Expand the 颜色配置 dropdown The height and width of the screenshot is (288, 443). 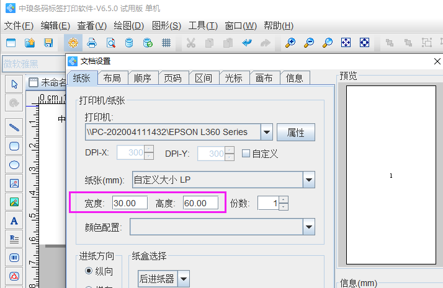309,227
